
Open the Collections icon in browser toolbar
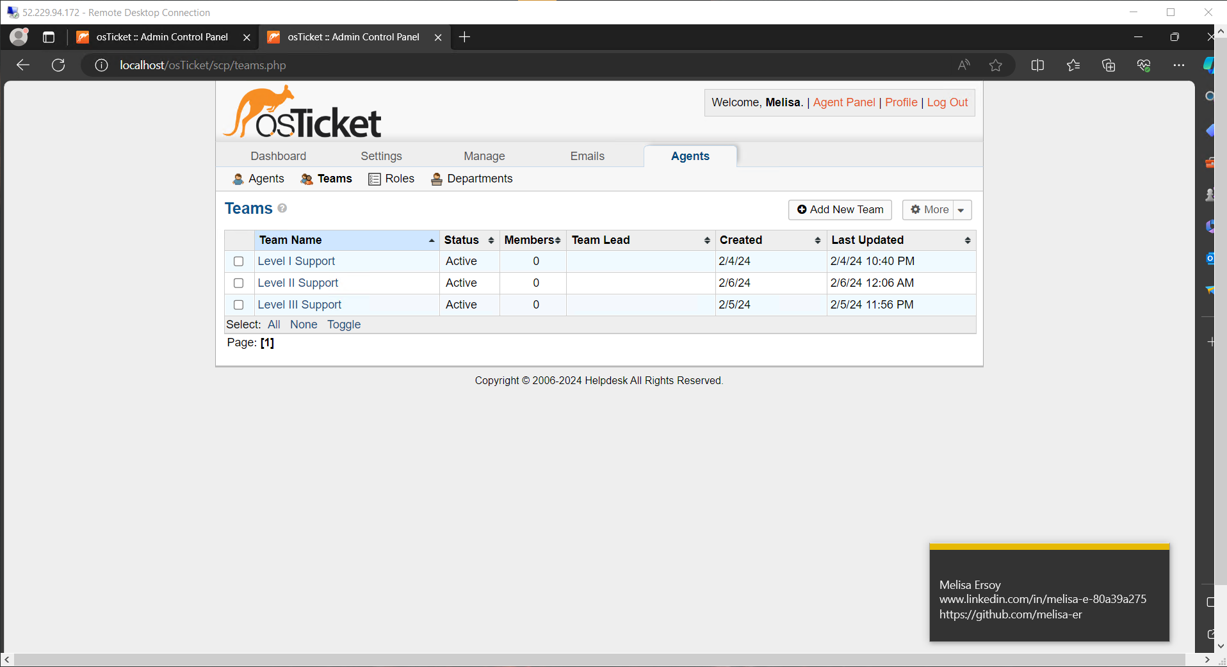pyautogui.click(x=1109, y=65)
